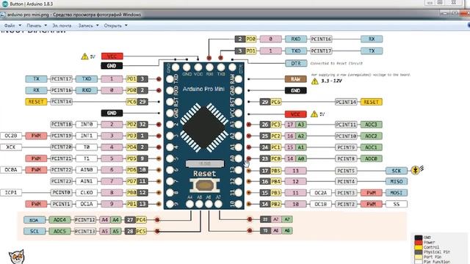
Task: Click the DTR label
Action: [296, 64]
